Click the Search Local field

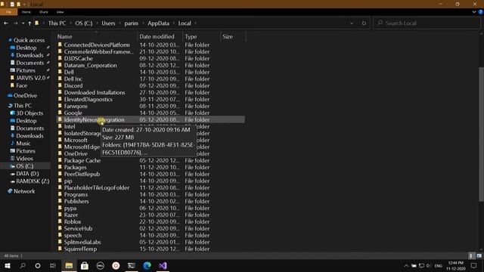tap(427, 23)
